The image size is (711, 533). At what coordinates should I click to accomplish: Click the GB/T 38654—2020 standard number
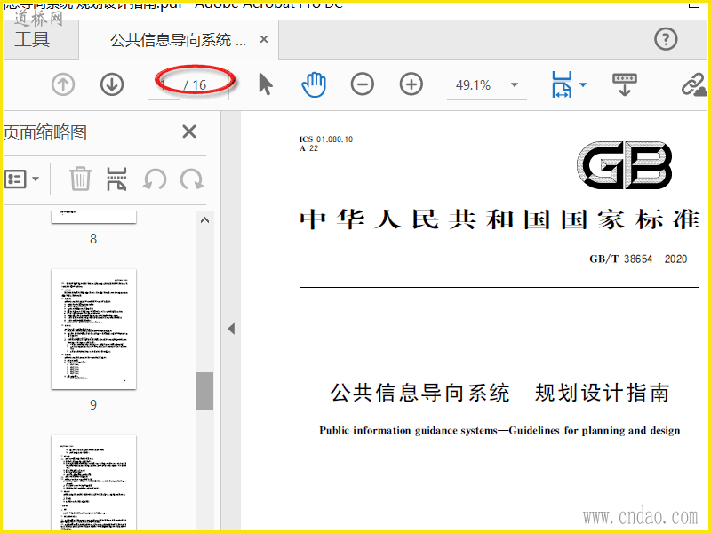(x=638, y=259)
